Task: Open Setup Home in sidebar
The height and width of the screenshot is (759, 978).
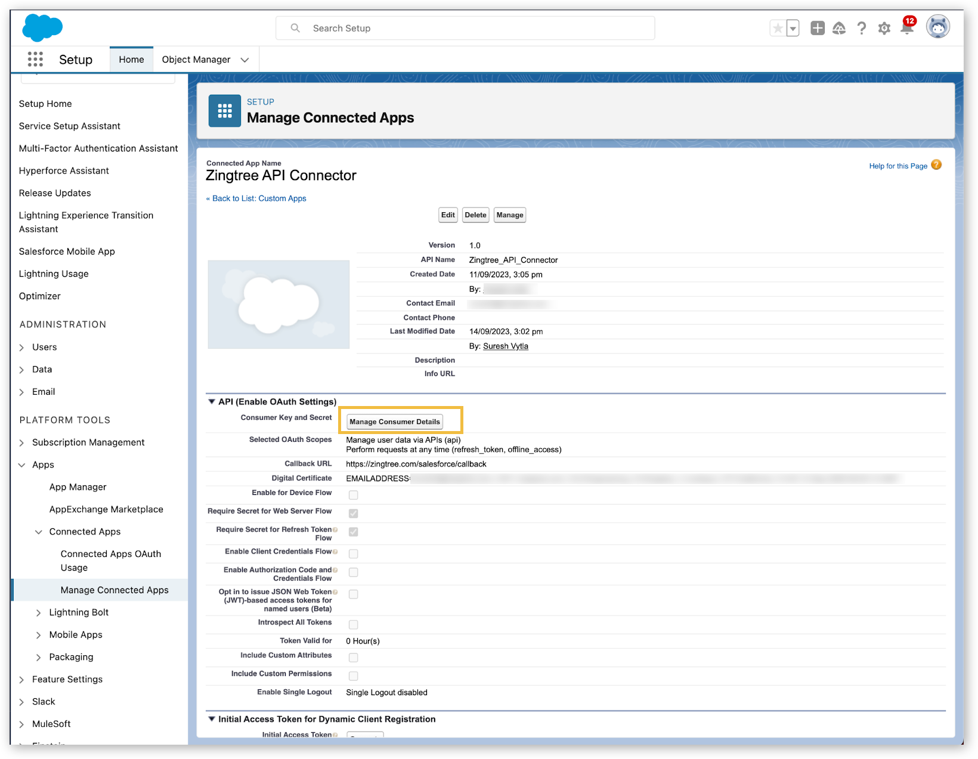Action: [x=45, y=104]
